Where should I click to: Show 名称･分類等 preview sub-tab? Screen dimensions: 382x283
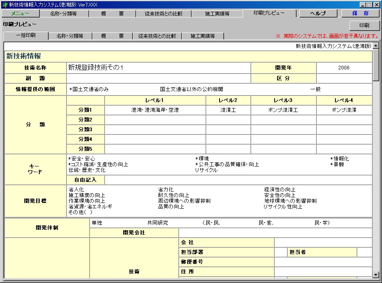[70, 36]
